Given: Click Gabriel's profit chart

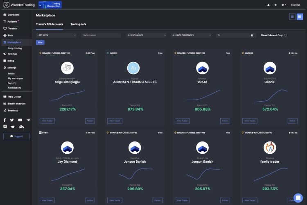Looking at the screenshot, I should click(x=271, y=96).
